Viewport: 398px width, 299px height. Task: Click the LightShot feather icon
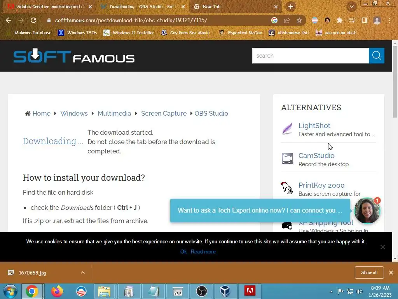point(287,128)
